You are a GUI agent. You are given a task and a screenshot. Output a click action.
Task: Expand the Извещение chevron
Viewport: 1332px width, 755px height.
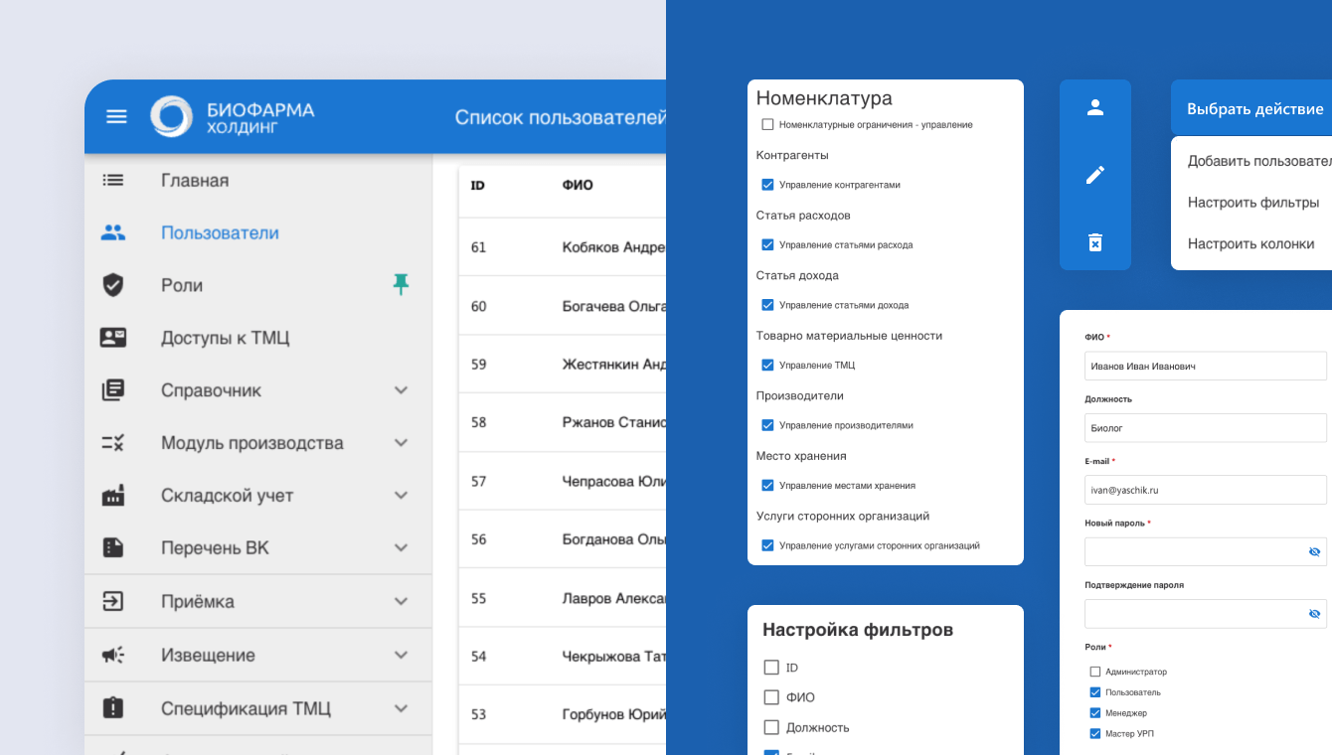click(401, 655)
